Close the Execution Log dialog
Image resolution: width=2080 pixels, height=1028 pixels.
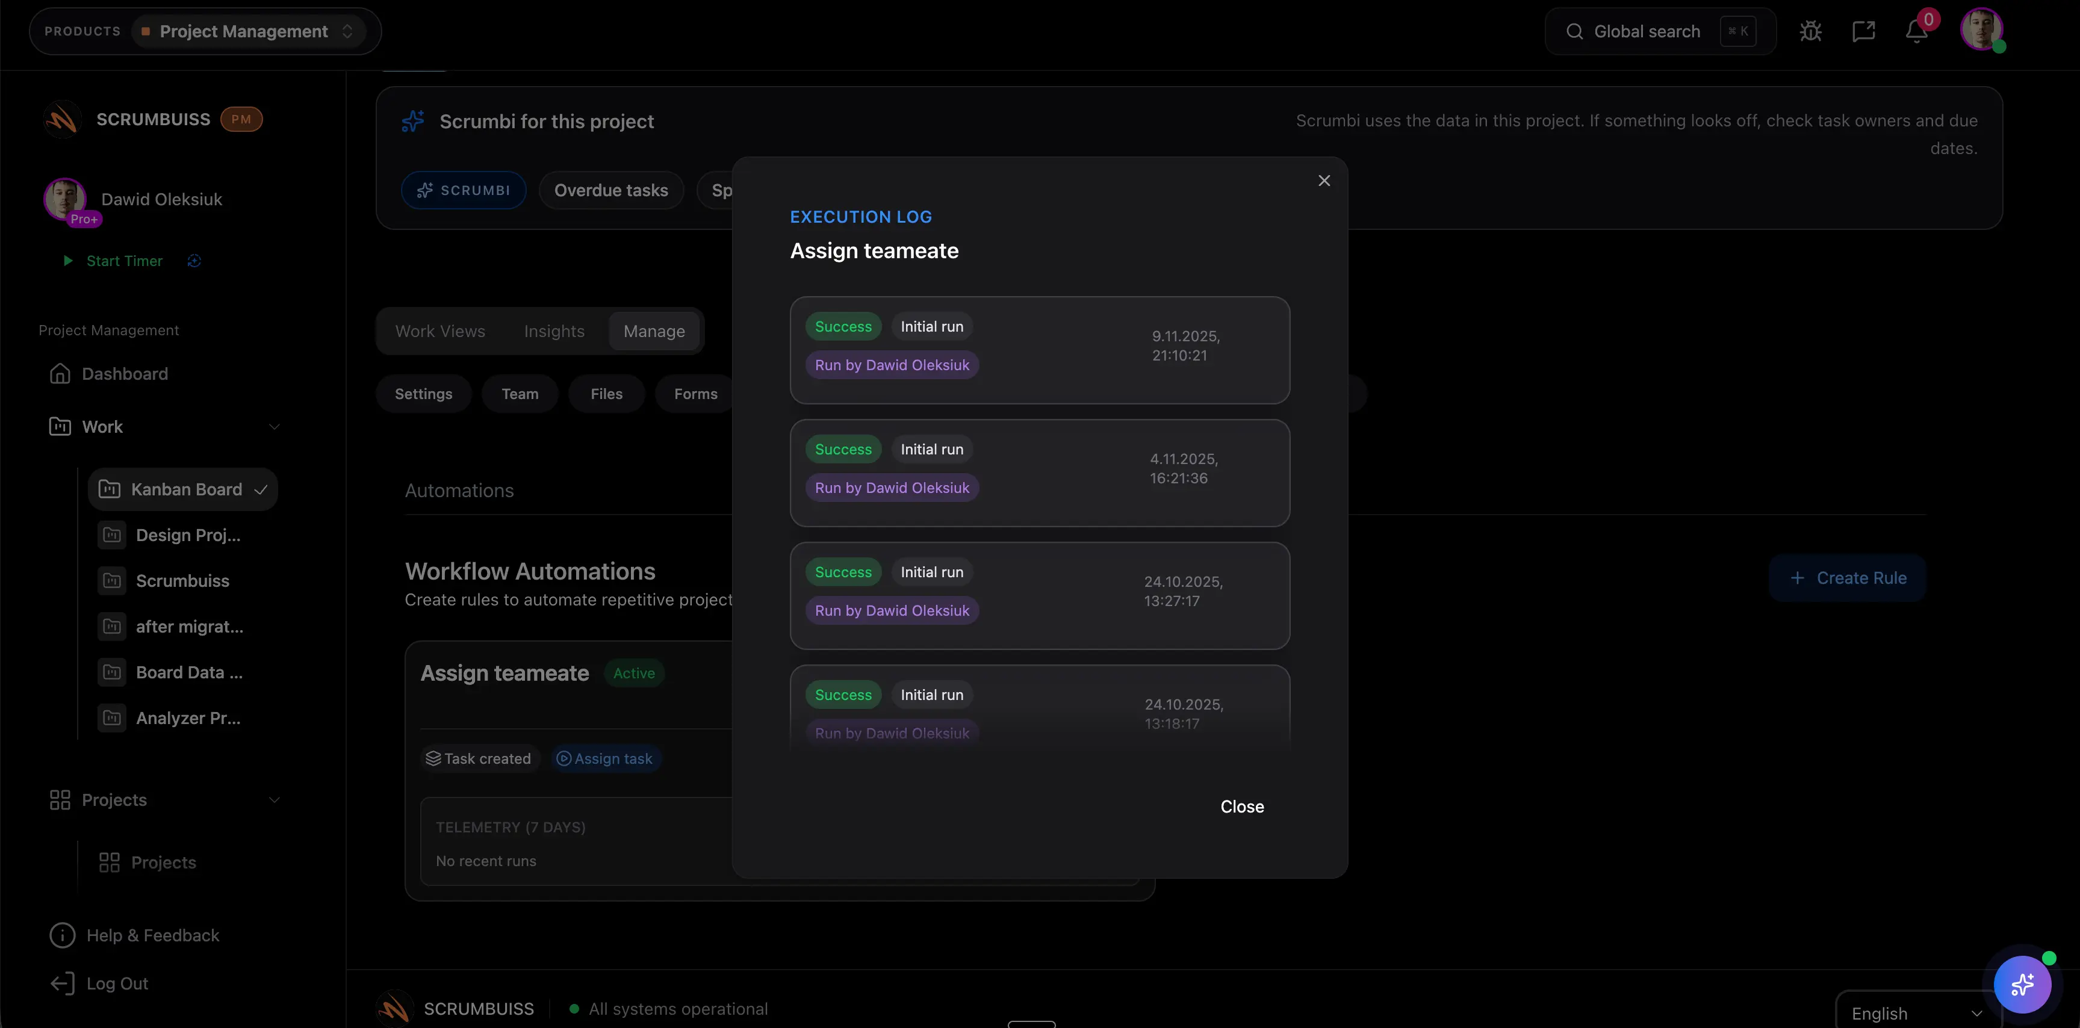coord(1323,180)
